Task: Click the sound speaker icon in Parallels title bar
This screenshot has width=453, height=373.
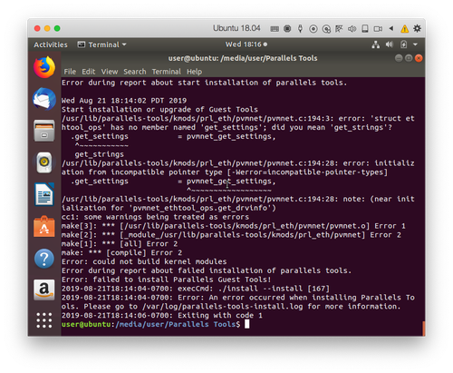Action: tap(352, 29)
